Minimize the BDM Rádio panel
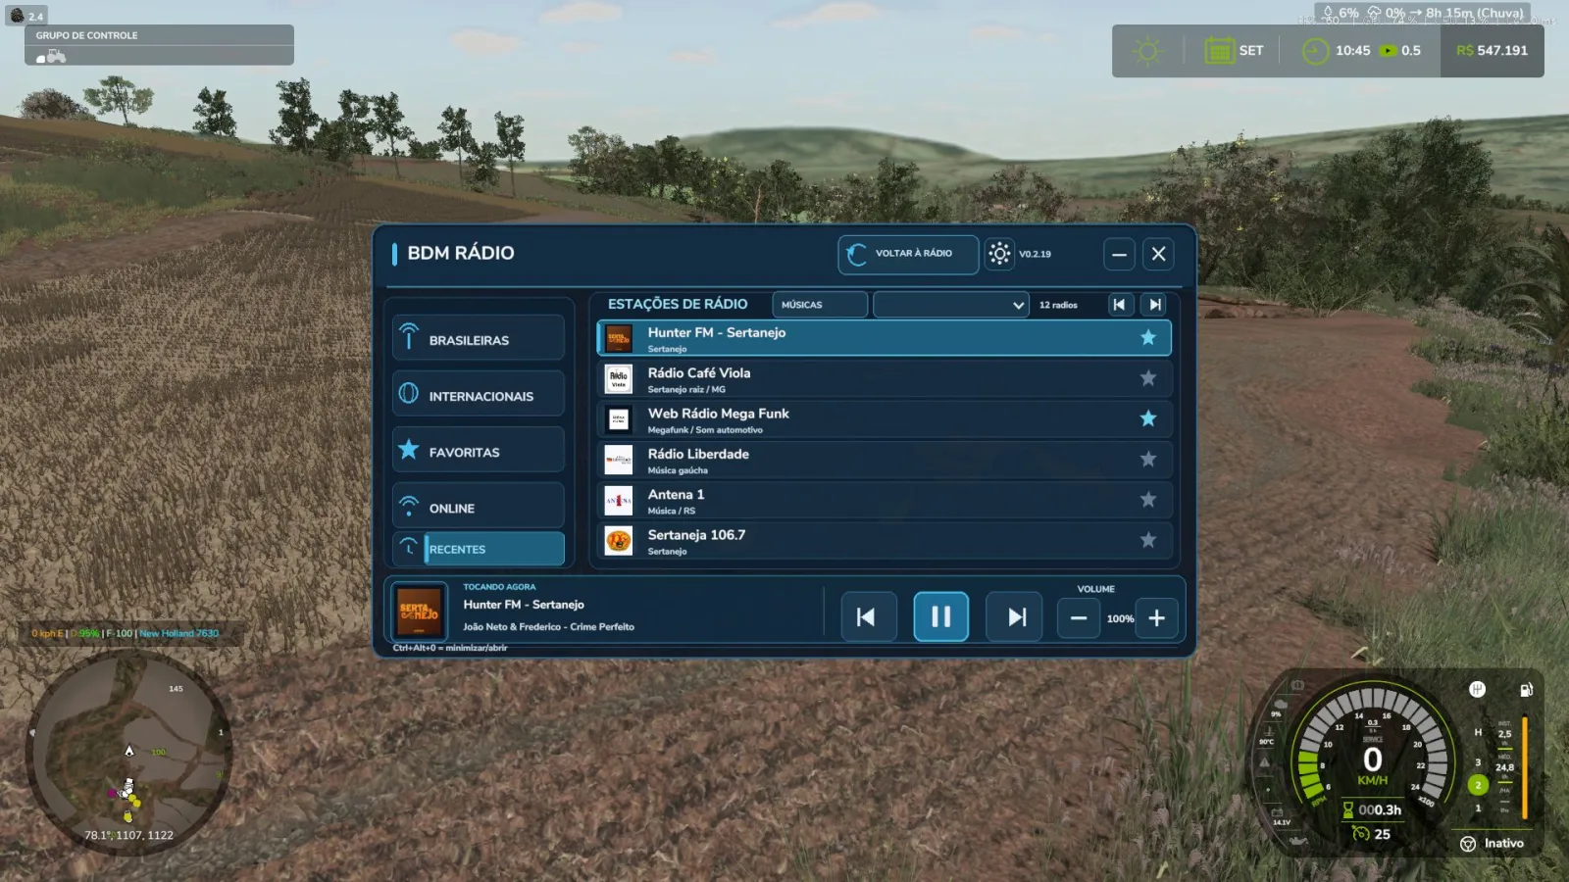Viewport: 1569px width, 882px height. [1119, 255]
